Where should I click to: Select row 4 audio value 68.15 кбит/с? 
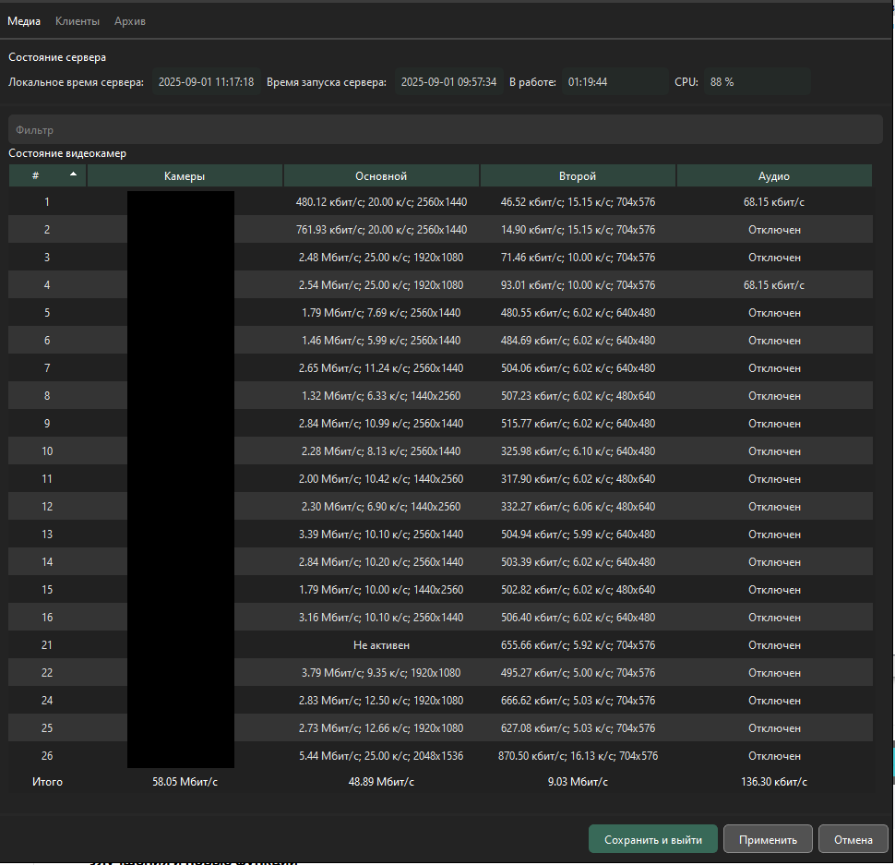coord(774,285)
